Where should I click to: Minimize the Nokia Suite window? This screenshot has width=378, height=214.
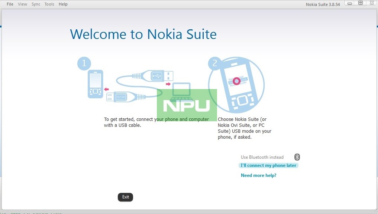(349, 3)
